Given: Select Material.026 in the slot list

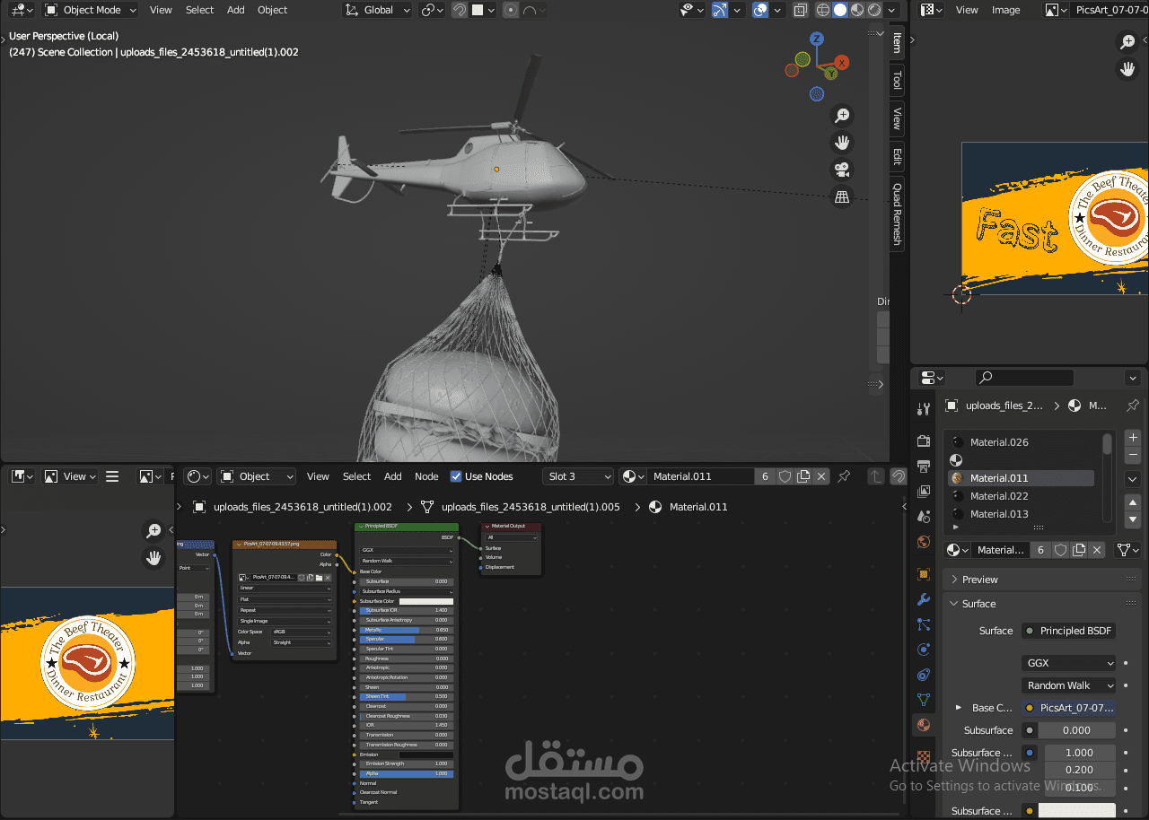Looking at the screenshot, I should [x=1022, y=442].
